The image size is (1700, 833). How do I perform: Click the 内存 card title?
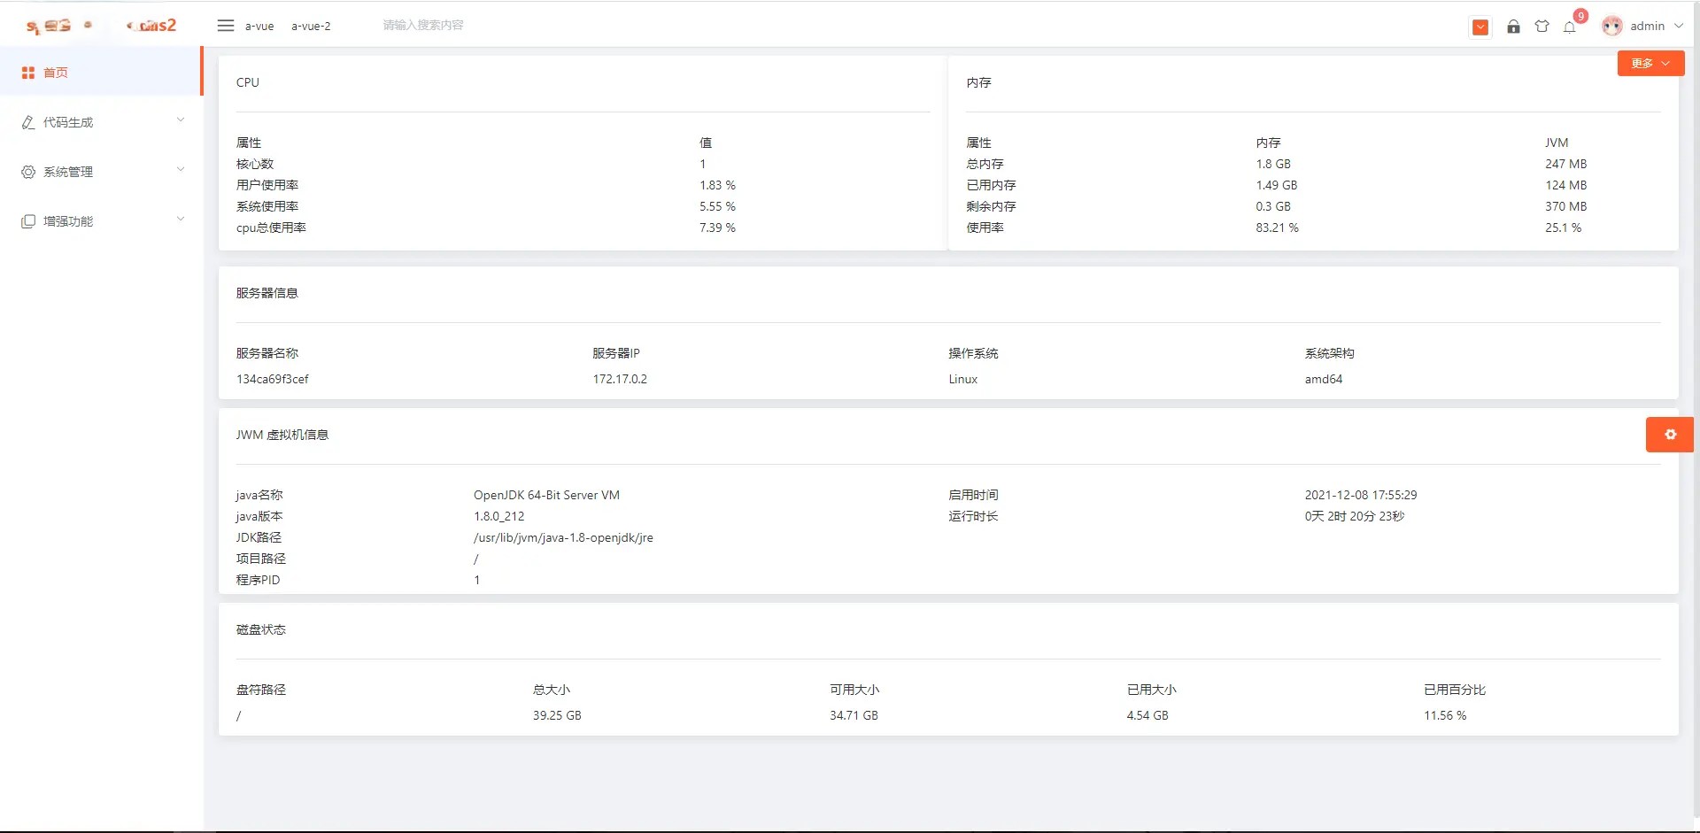coord(978,82)
